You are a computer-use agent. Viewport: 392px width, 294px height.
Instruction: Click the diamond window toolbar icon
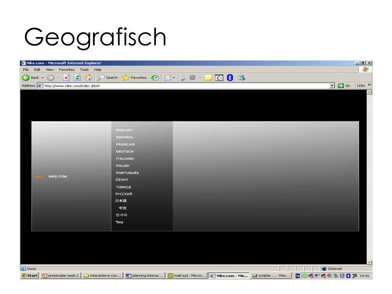click(219, 78)
